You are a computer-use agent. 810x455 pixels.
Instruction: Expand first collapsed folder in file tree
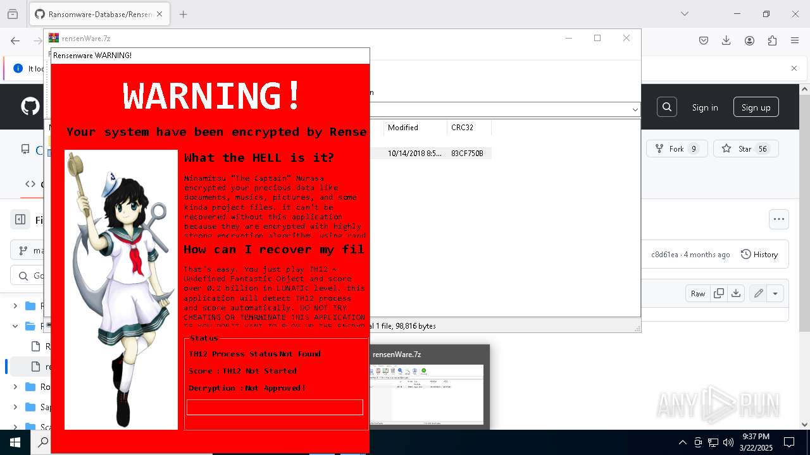[15, 306]
